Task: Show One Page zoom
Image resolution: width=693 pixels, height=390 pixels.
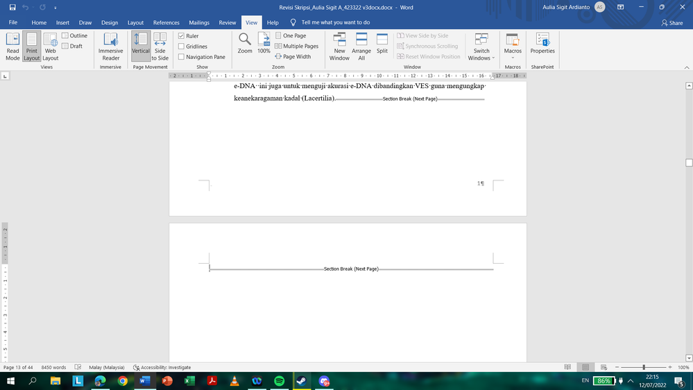Action: (291, 35)
